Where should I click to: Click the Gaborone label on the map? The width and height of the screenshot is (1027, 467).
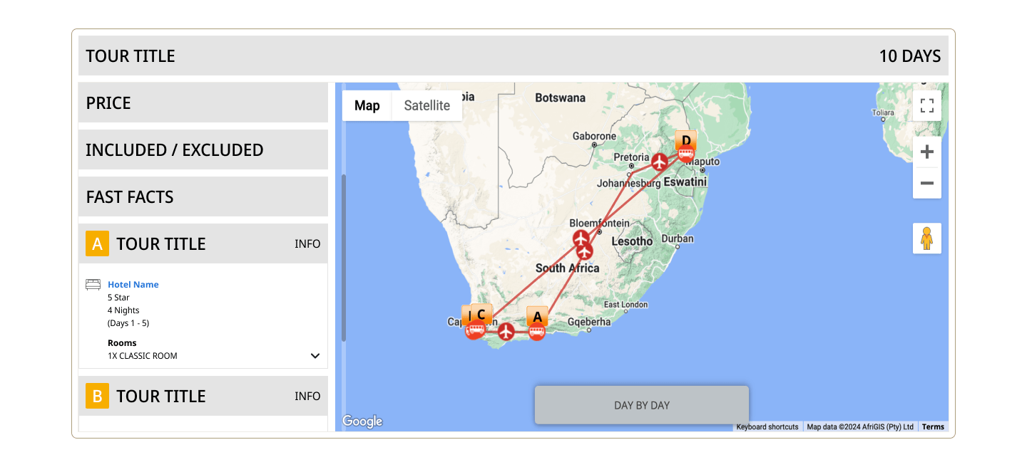pyautogui.click(x=594, y=136)
